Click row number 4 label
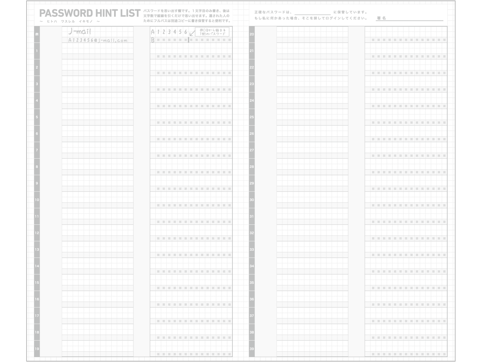Viewport: 482px width, 362px height. coord(37,101)
